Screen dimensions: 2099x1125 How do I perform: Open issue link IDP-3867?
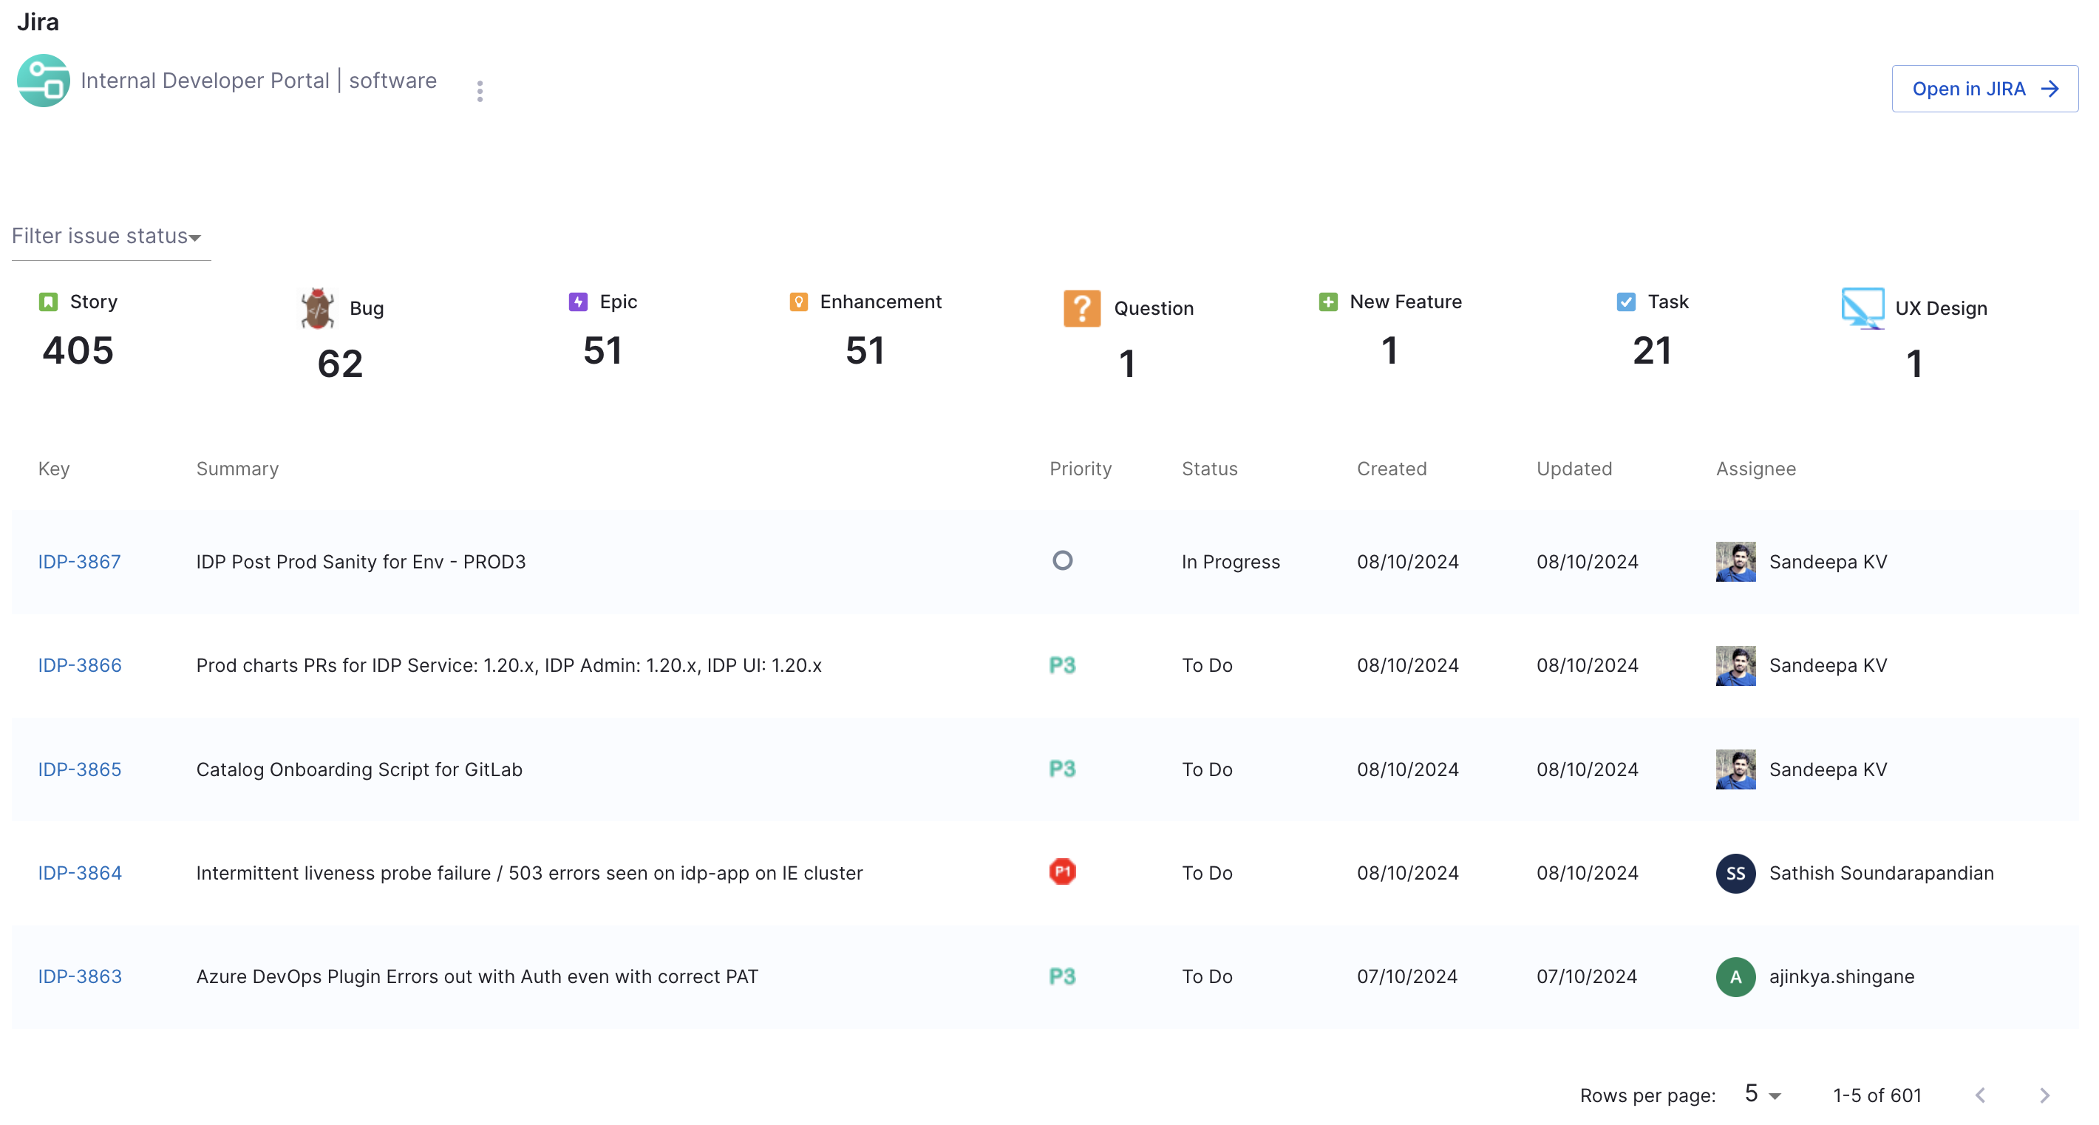point(79,562)
